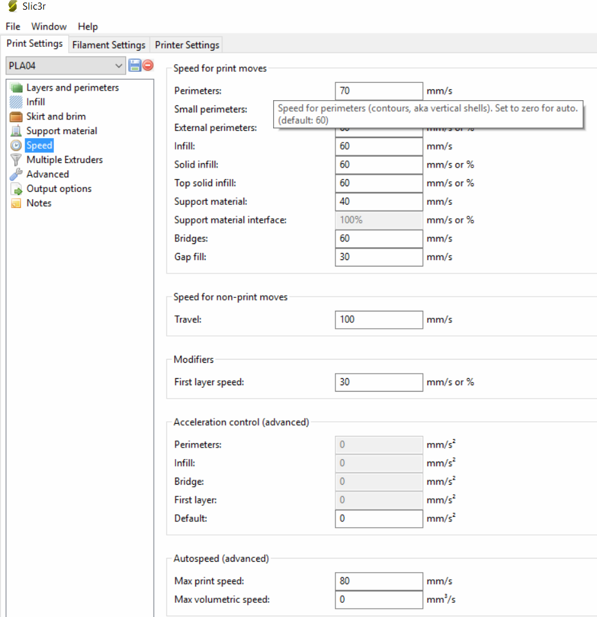
Task: Select the Multiple Extruders funnel icon
Action: 16,160
